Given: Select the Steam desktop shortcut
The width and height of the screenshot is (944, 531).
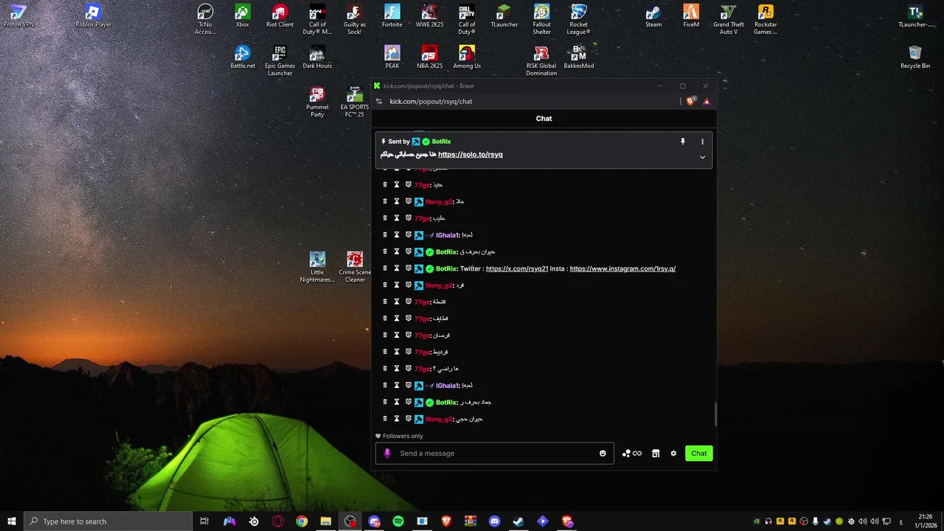Looking at the screenshot, I should pos(653,16).
